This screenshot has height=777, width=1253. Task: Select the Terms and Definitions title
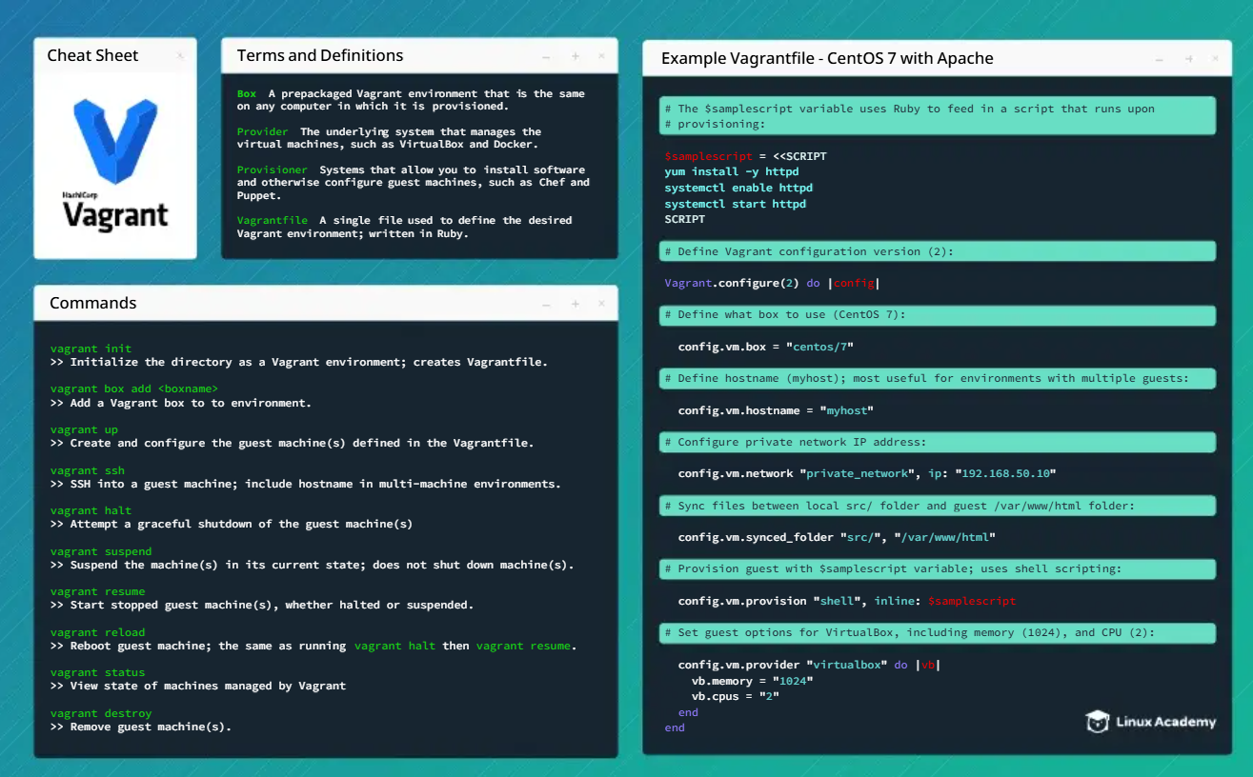(x=319, y=56)
